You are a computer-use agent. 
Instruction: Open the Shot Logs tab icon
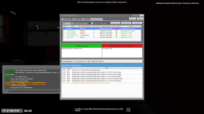click(73, 19)
